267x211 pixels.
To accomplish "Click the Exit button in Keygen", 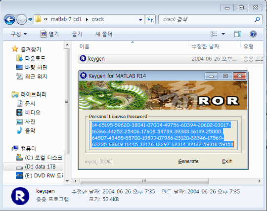I will 227,161.
